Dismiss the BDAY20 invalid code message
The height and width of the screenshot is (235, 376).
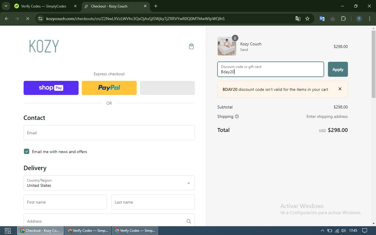click(x=340, y=89)
